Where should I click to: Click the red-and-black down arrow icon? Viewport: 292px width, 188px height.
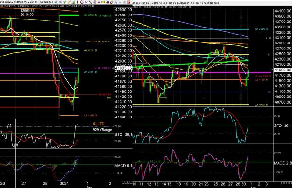[x=99, y=2]
